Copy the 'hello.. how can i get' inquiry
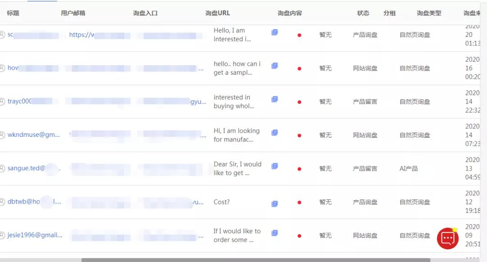 pos(274,66)
